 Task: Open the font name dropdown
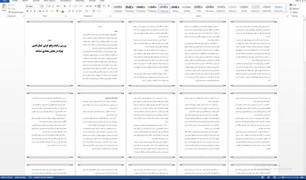[x=40, y=6]
